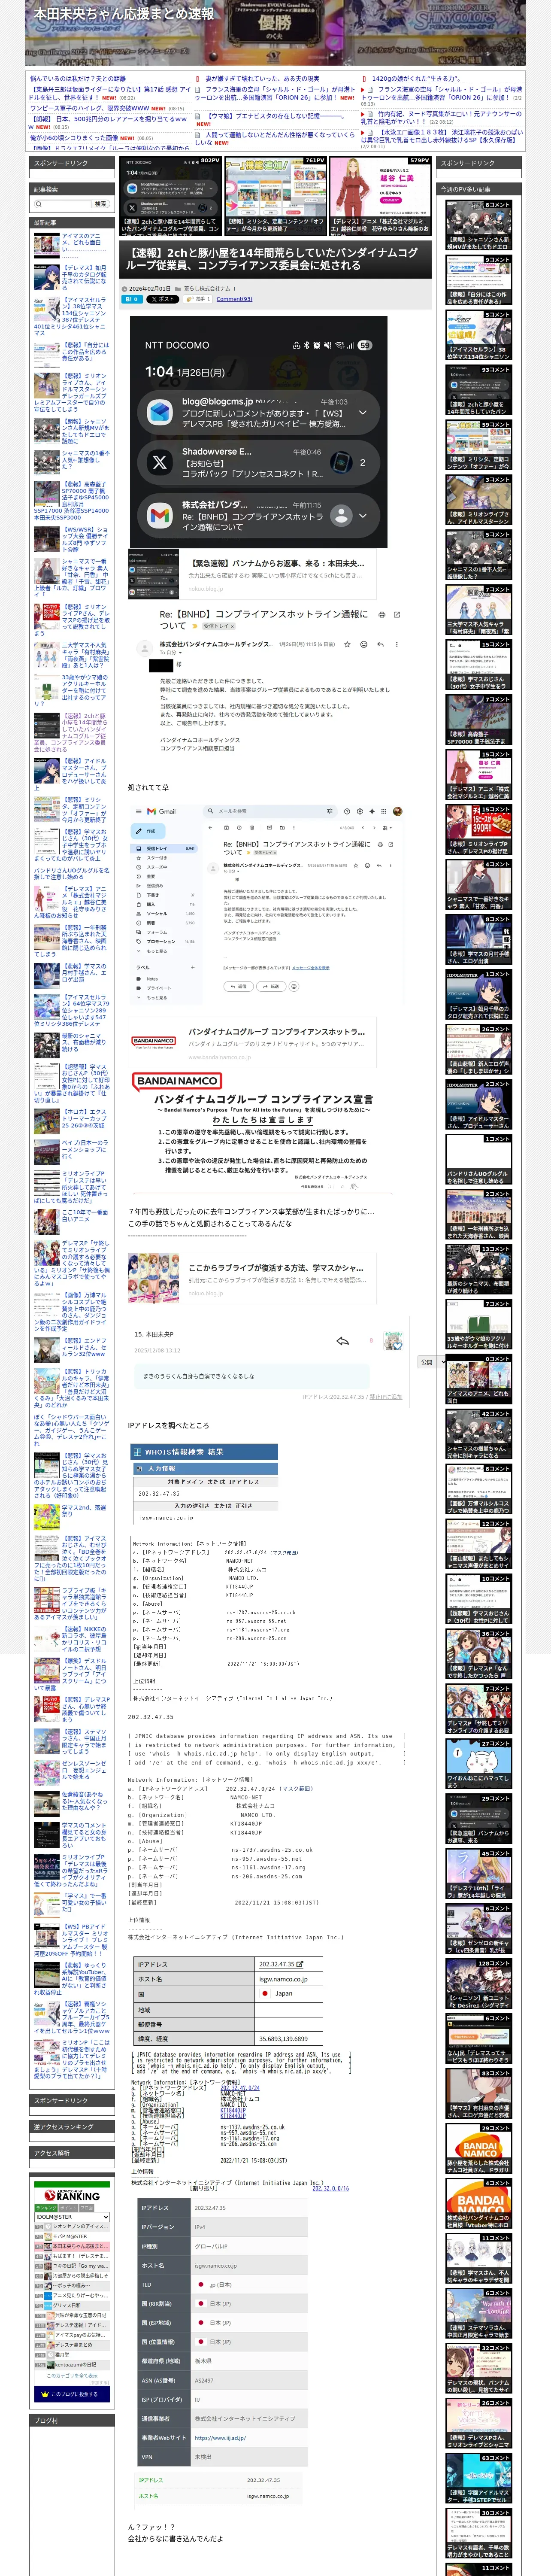Click 202.32.0.0/16 link in WHOIS result
Viewport: 551px width, 2576px height.
pos(330,2188)
